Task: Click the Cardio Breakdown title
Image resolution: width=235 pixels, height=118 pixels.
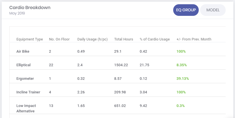Action: tap(30, 8)
